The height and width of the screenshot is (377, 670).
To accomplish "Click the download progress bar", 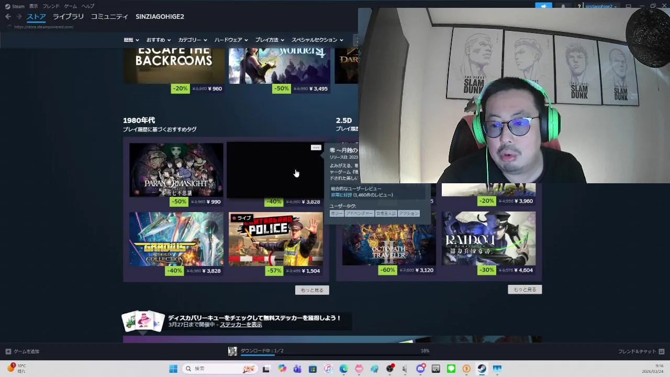I will click(x=335, y=356).
